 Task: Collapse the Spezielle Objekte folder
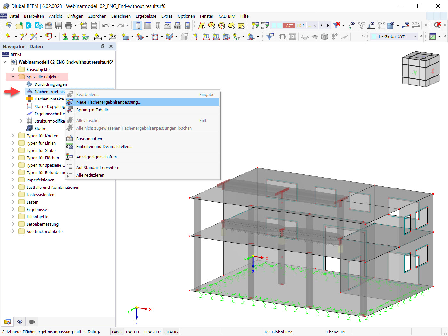[x=13, y=77]
